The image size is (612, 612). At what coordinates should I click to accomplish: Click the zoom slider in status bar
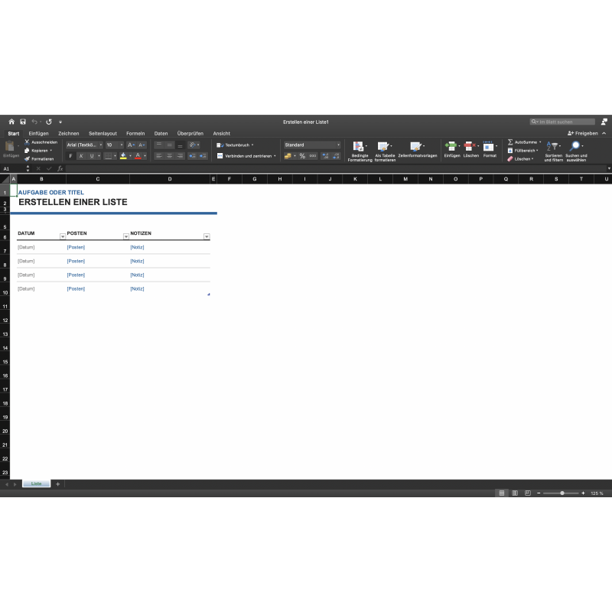coord(562,493)
